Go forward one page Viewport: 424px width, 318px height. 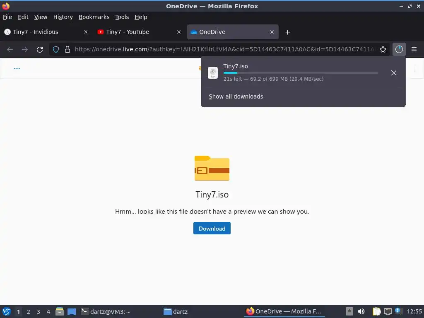25,50
